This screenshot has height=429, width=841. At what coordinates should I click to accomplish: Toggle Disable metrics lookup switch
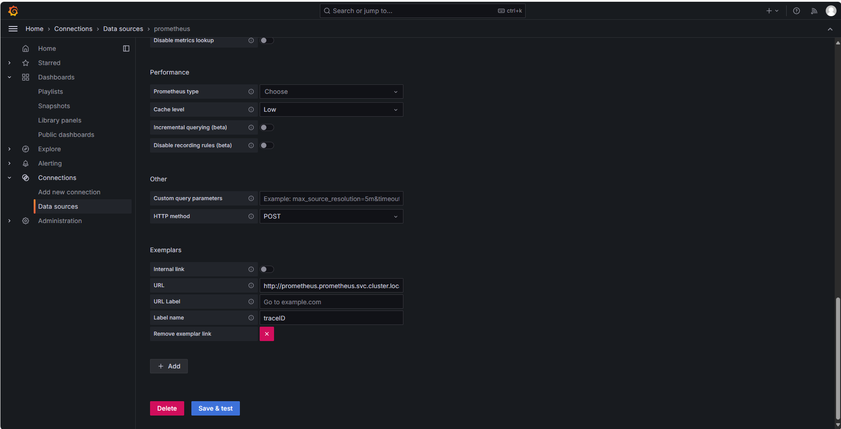[x=267, y=40]
